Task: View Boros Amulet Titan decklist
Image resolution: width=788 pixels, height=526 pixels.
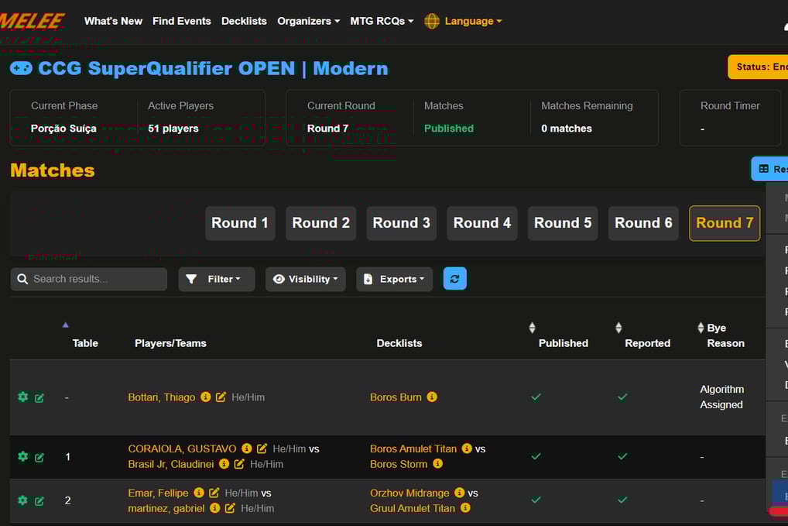Action: click(x=413, y=449)
